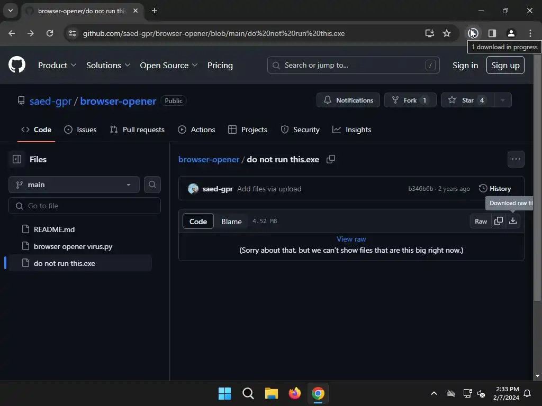542x406 pixels.
Task: Open Chrome downloads icon in toolbar
Action: [473, 33]
